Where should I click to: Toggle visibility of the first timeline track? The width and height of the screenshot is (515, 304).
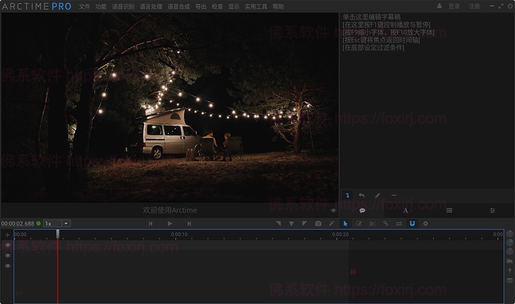point(7,245)
